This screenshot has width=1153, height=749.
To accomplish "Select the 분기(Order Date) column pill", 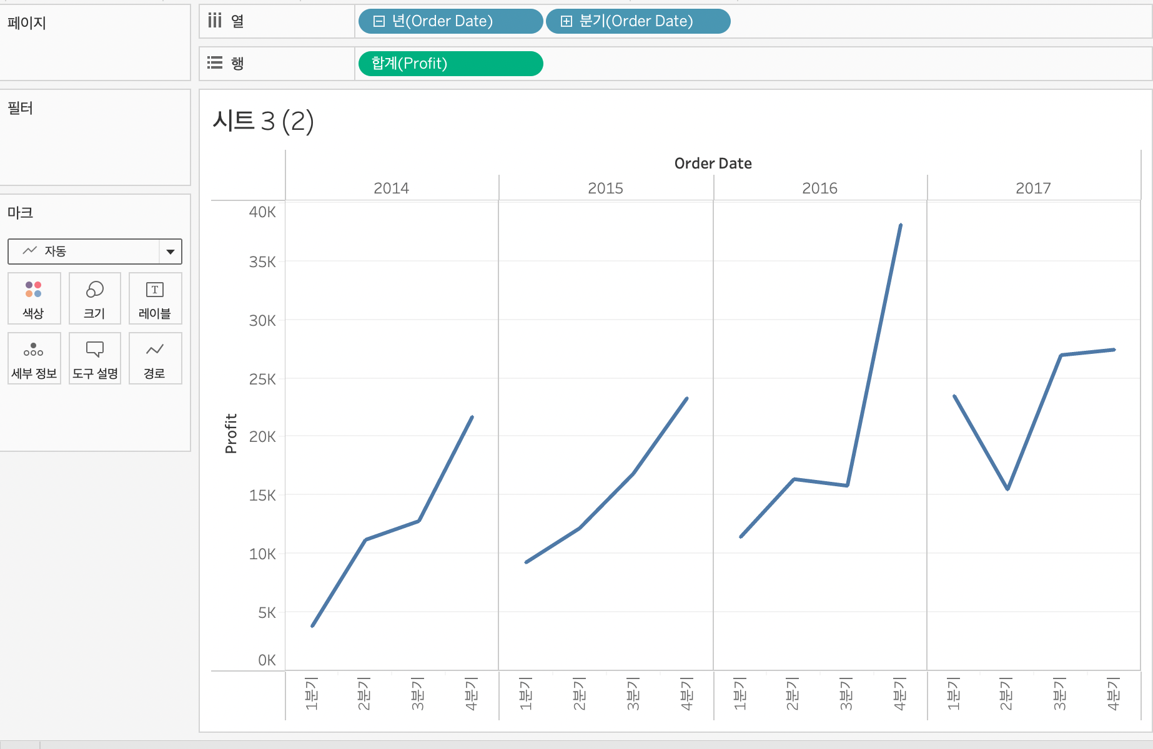I will pos(638,21).
